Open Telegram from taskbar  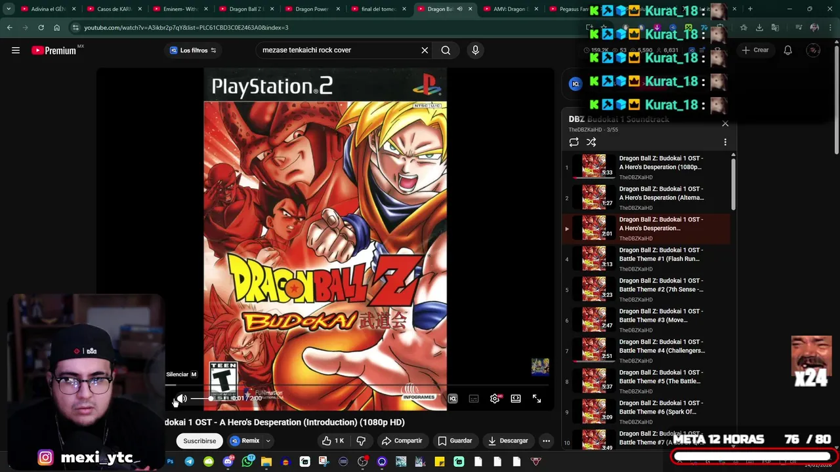(x=189, y=462)
